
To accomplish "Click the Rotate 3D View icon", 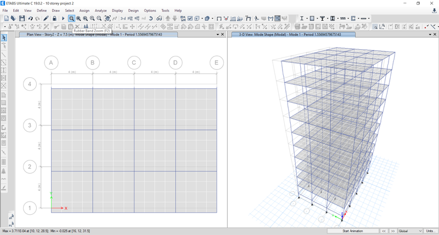I will (x=151, y=19).
